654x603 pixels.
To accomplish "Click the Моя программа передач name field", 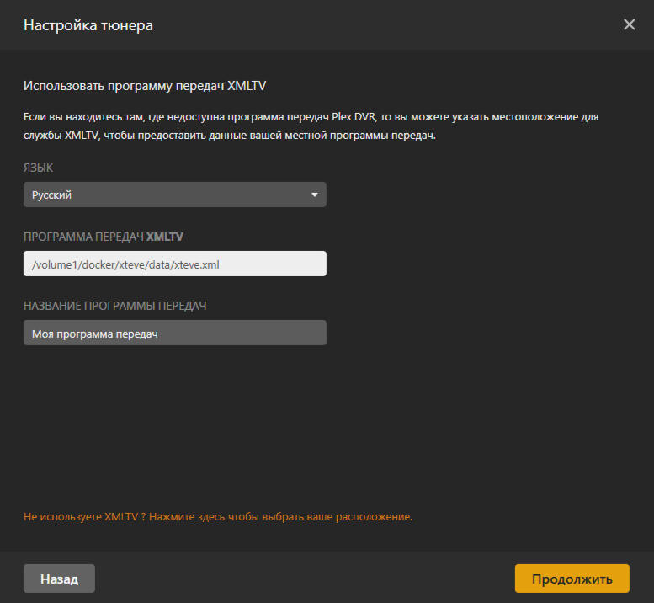I will tap(174, 334).
